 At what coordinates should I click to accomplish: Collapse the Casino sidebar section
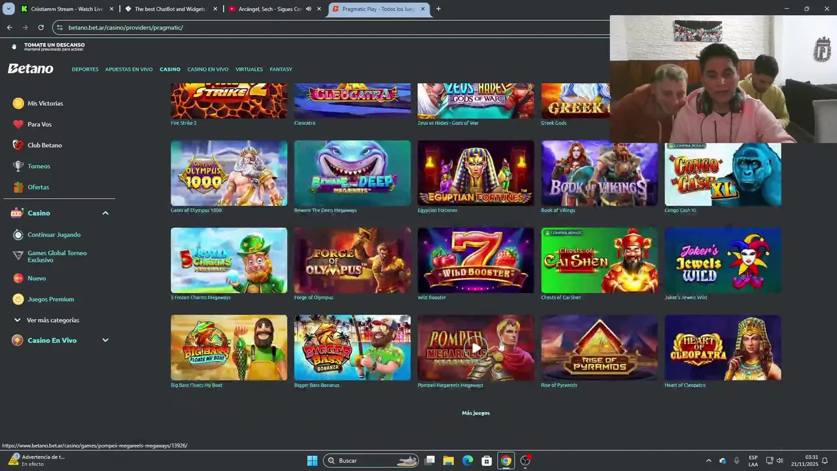105,213
